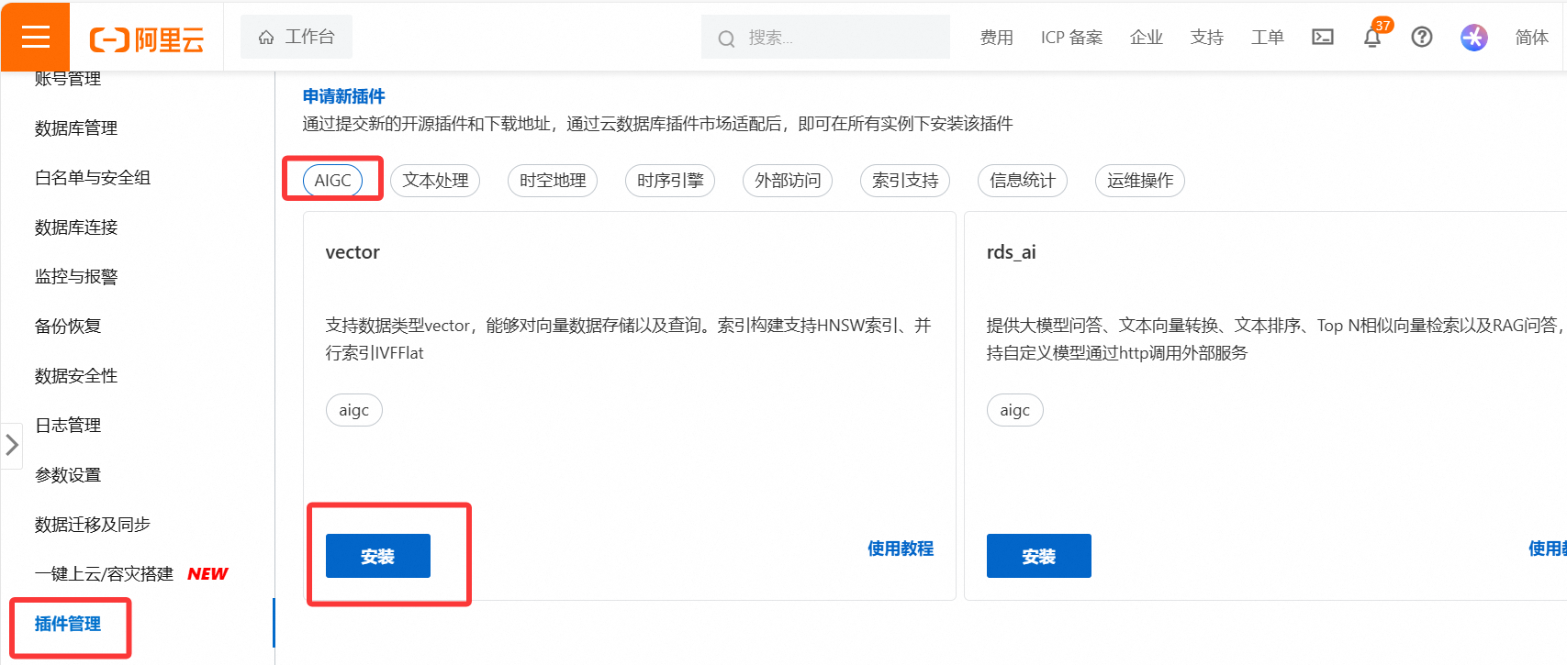Image resolution: width=1567 pixels, height=665 pixels.
Task: Click the vector plugin title
Action: point(353,252)
